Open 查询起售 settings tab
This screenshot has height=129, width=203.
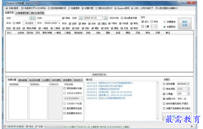23,80
